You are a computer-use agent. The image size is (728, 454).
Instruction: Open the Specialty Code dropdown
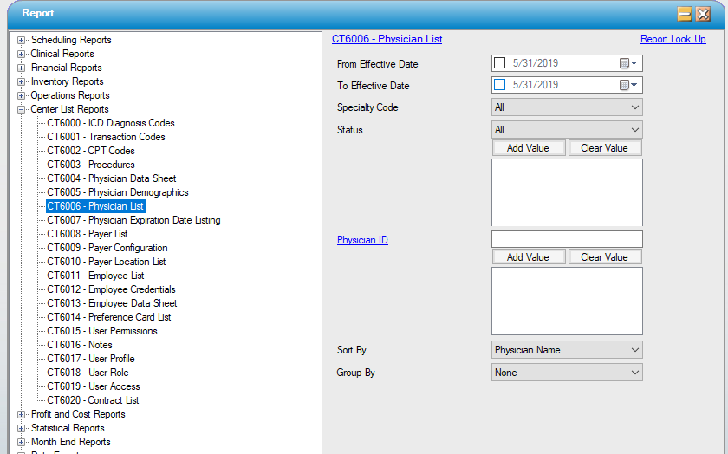pos(635,107)
